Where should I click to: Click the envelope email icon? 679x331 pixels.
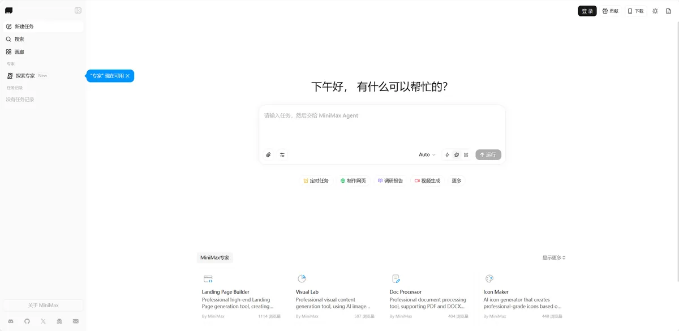point(76,321)
